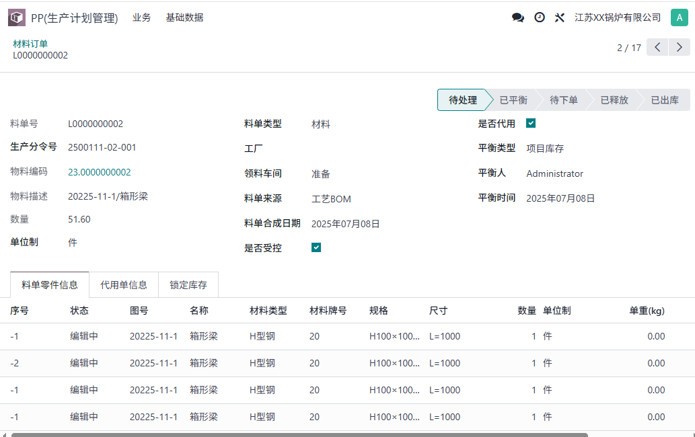Open material code link 23.0000000002

(x=100, y=172)
